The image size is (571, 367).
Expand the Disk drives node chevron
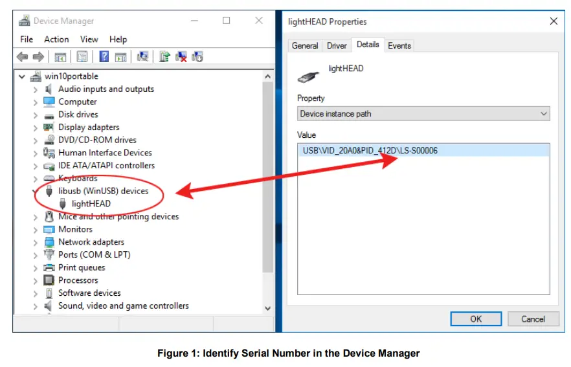(x=35, y=115)
